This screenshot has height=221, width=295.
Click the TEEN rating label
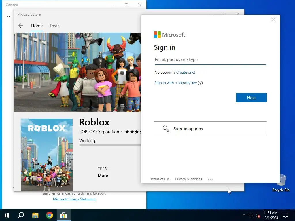coord(103,169)
